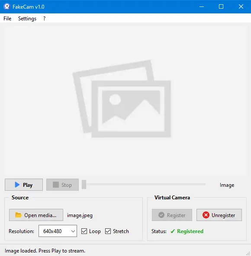Expand the Resolution 640x480 dropdown
Screen dimensions: 251x256
58,231
